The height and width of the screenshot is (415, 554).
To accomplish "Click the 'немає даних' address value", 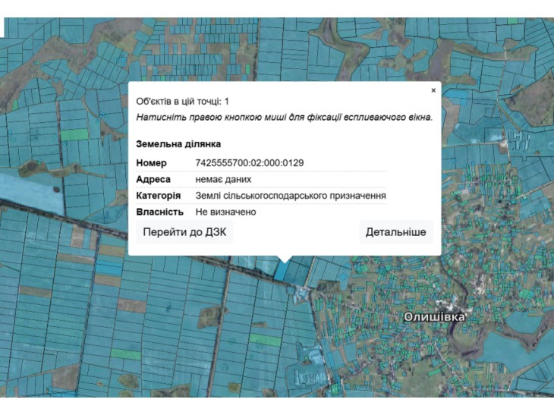I will click(x=223, y=179).
